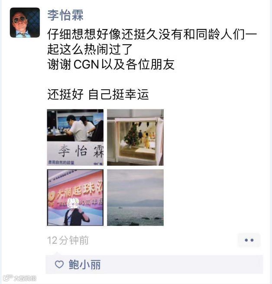272x284 pixels.
Task: Select the line 还挺好 自己挺幸运
Action: pyautogui.click(x=98, y=95)
